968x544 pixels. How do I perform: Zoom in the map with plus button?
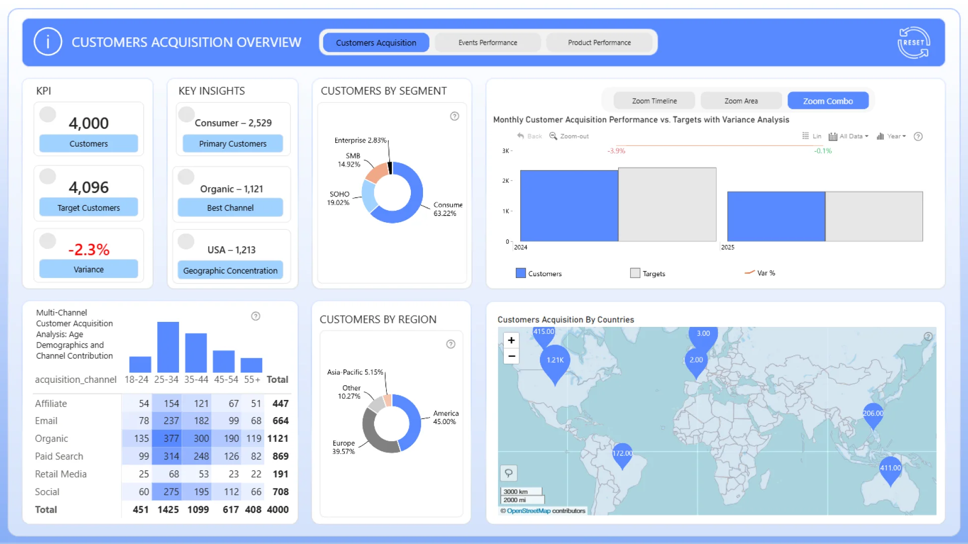click(511, 341)
